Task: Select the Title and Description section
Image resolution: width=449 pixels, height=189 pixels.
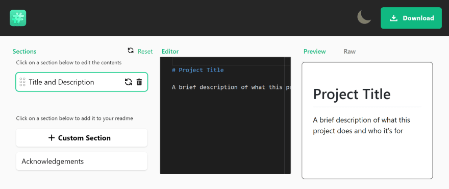Action: point(82,82)
